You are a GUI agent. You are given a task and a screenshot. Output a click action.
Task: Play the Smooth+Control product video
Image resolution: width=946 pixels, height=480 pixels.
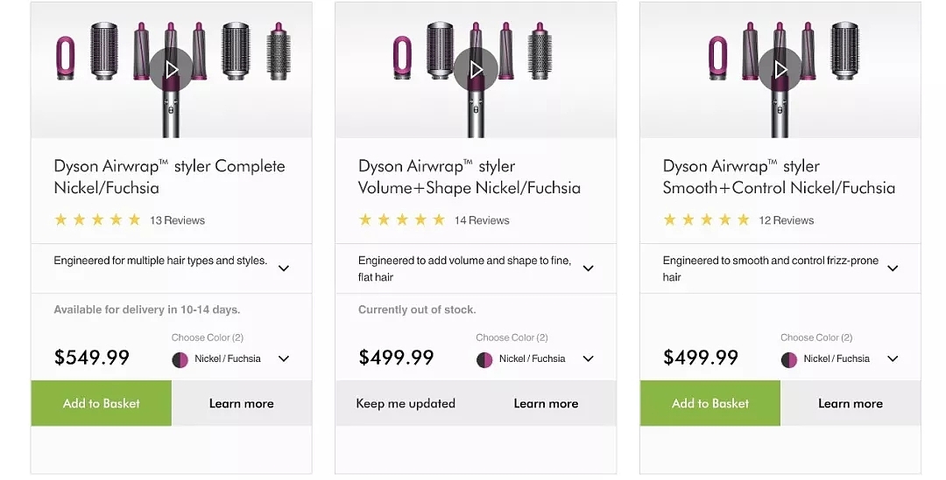pos(780,68)
